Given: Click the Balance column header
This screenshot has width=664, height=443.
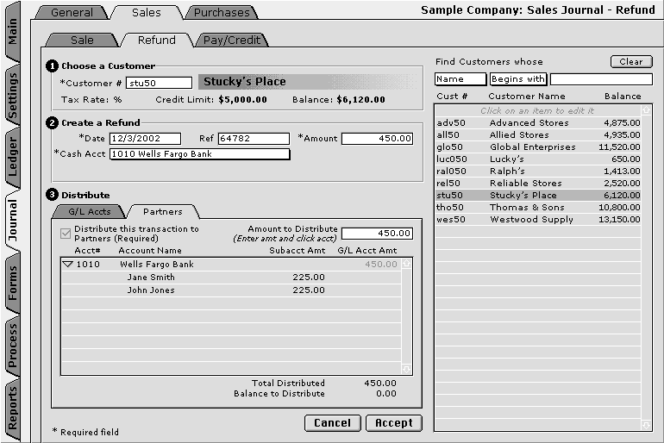Looking at the screenshot, I should pyautogui.click(x=623, y=96).
